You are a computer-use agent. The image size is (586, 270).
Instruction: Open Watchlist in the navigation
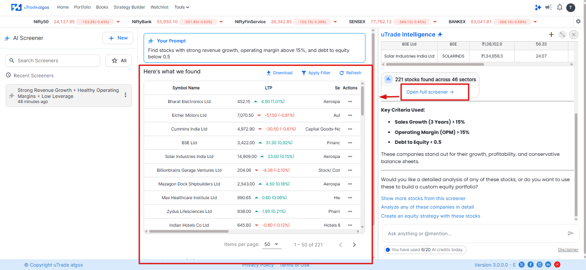coord(160,7)
